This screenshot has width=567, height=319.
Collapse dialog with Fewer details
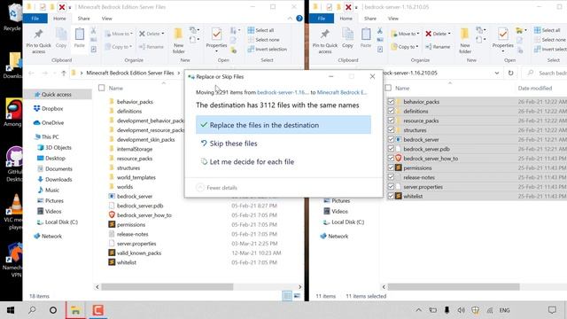click(216, 187)
